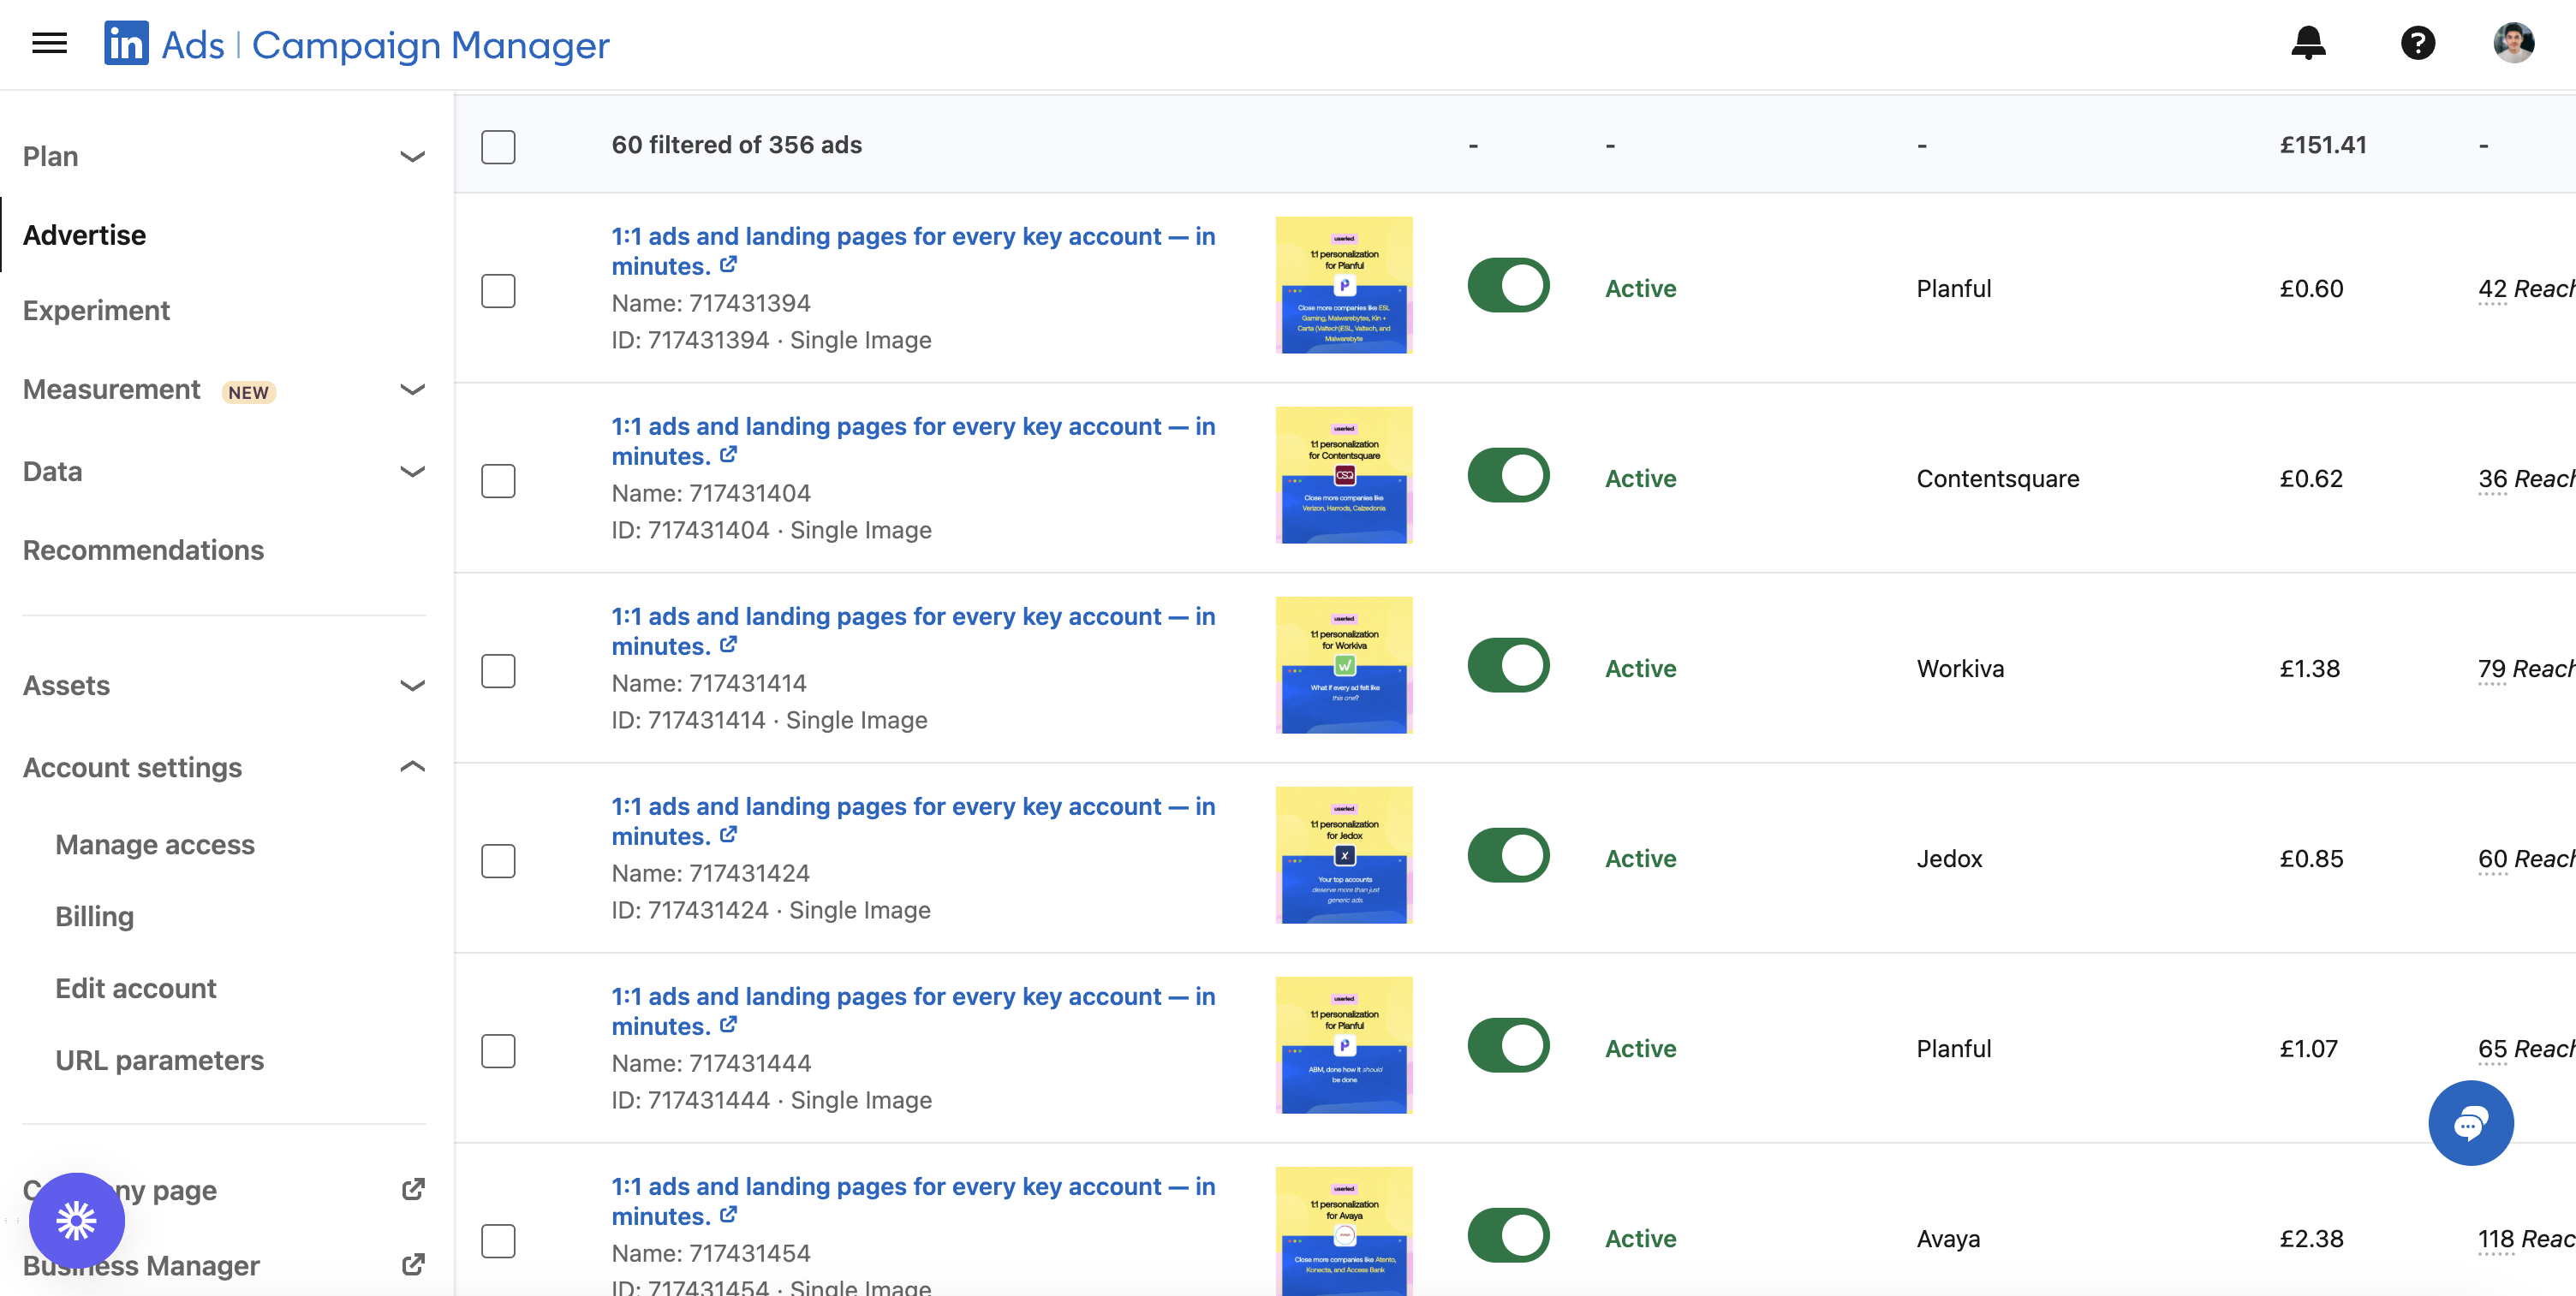Expand the Assets section chevron

point(412,686)
